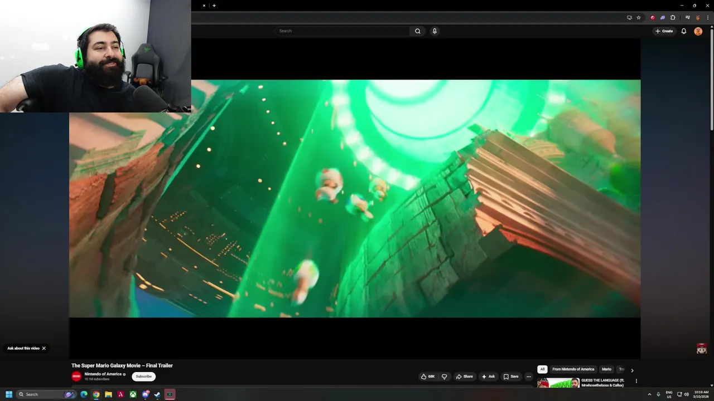Share the Super Mario Galaxy trailer
This screenshot has width=714, height=401.
point(464,376)
